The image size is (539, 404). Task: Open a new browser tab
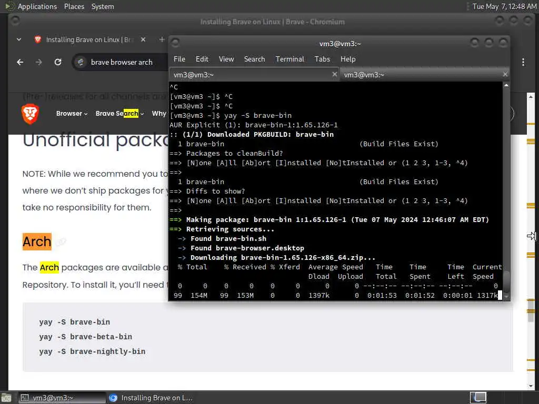pos(162,39)
